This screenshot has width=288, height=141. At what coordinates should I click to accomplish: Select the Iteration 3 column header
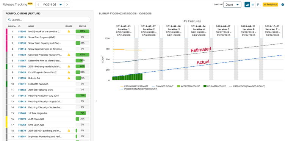173,31
